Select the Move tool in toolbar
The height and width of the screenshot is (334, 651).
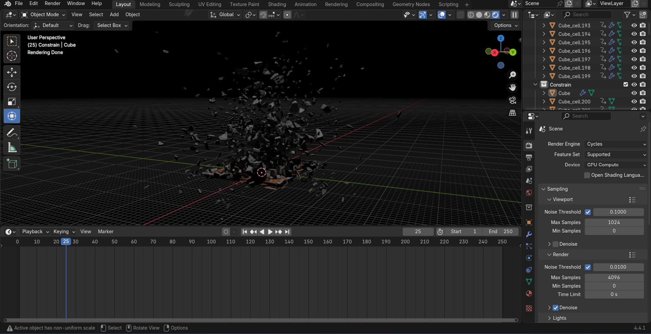(12, 72)
